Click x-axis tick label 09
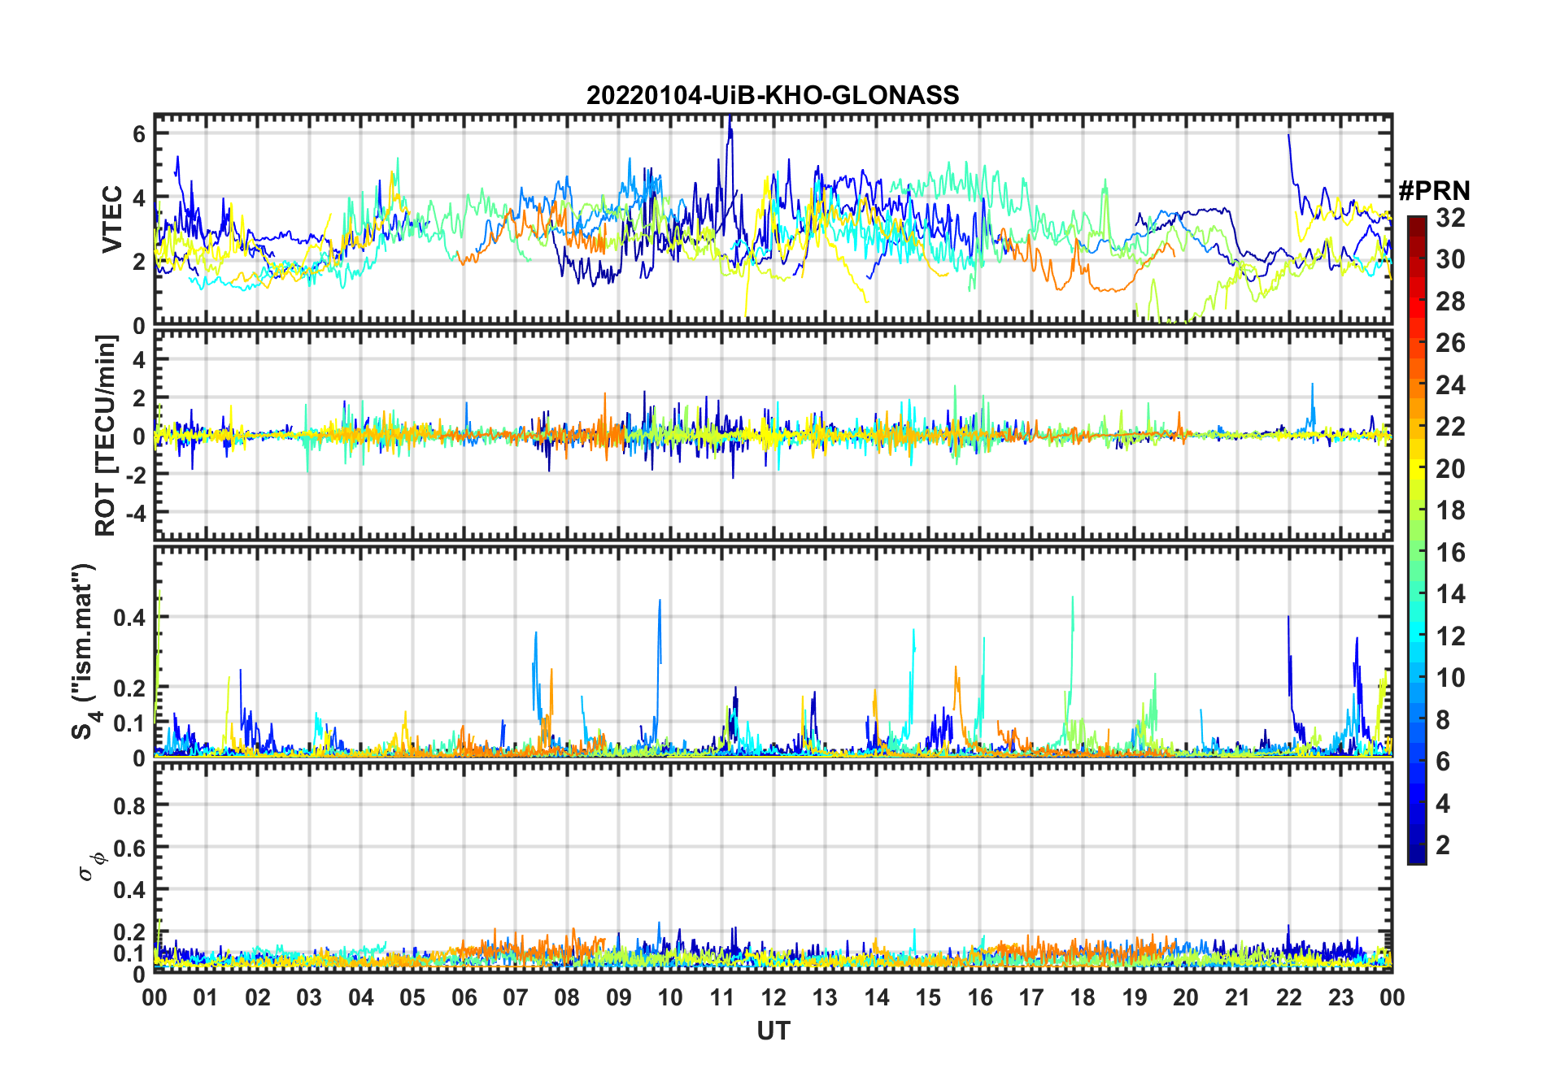The width and height of the screenshot is (1547, 1081). coord(619,997)
